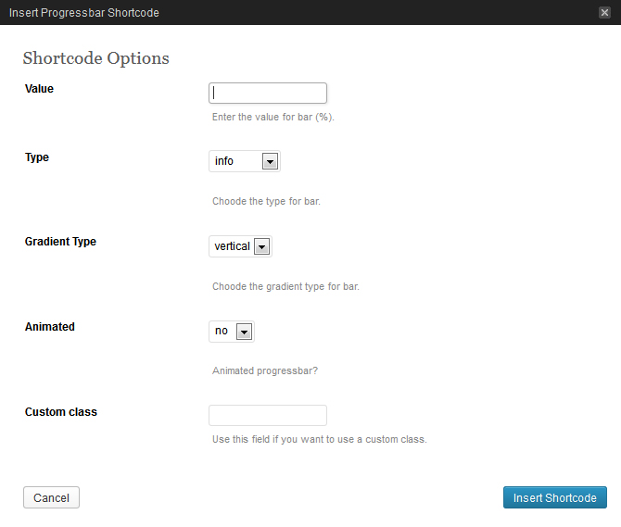The image size is (621, 527).
Task: Click the bold Value label
Action: pos(39,89)
